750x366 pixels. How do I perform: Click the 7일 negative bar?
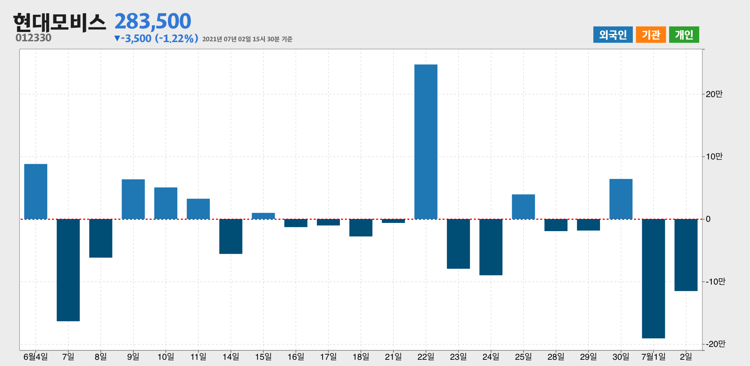coord(68,270)
